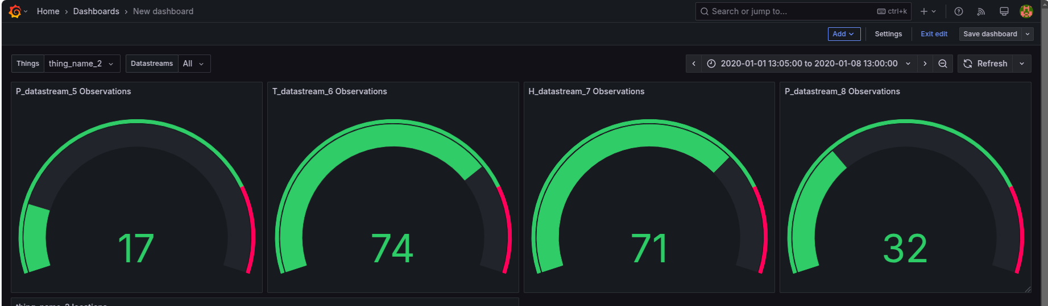Click the Grafana logo icon
1048x306 pixels.
click(15, 11)
